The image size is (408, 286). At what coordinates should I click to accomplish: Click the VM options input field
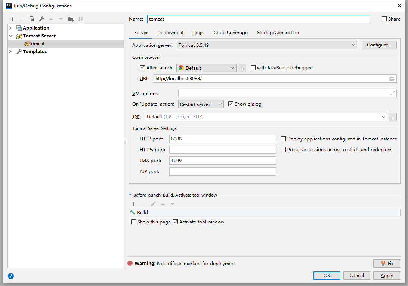[287, 93]
